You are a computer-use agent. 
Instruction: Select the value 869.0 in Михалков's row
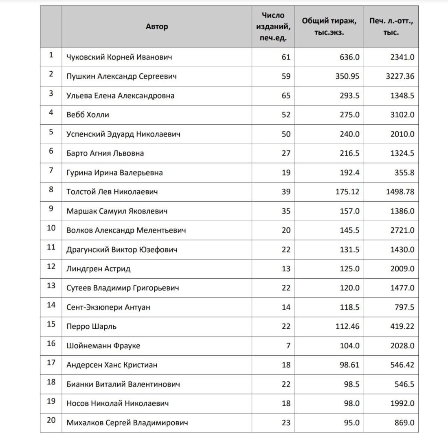[404, 422]
